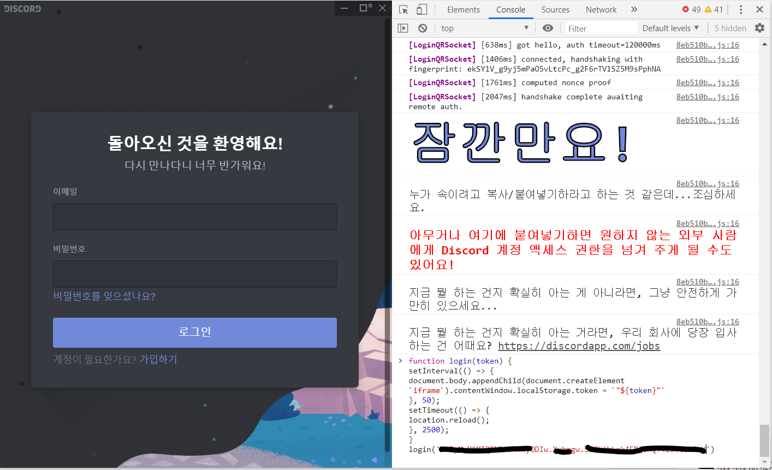Click the console vertical scrollbar thumb
The image size is (772, 470).
click(765, 440)
